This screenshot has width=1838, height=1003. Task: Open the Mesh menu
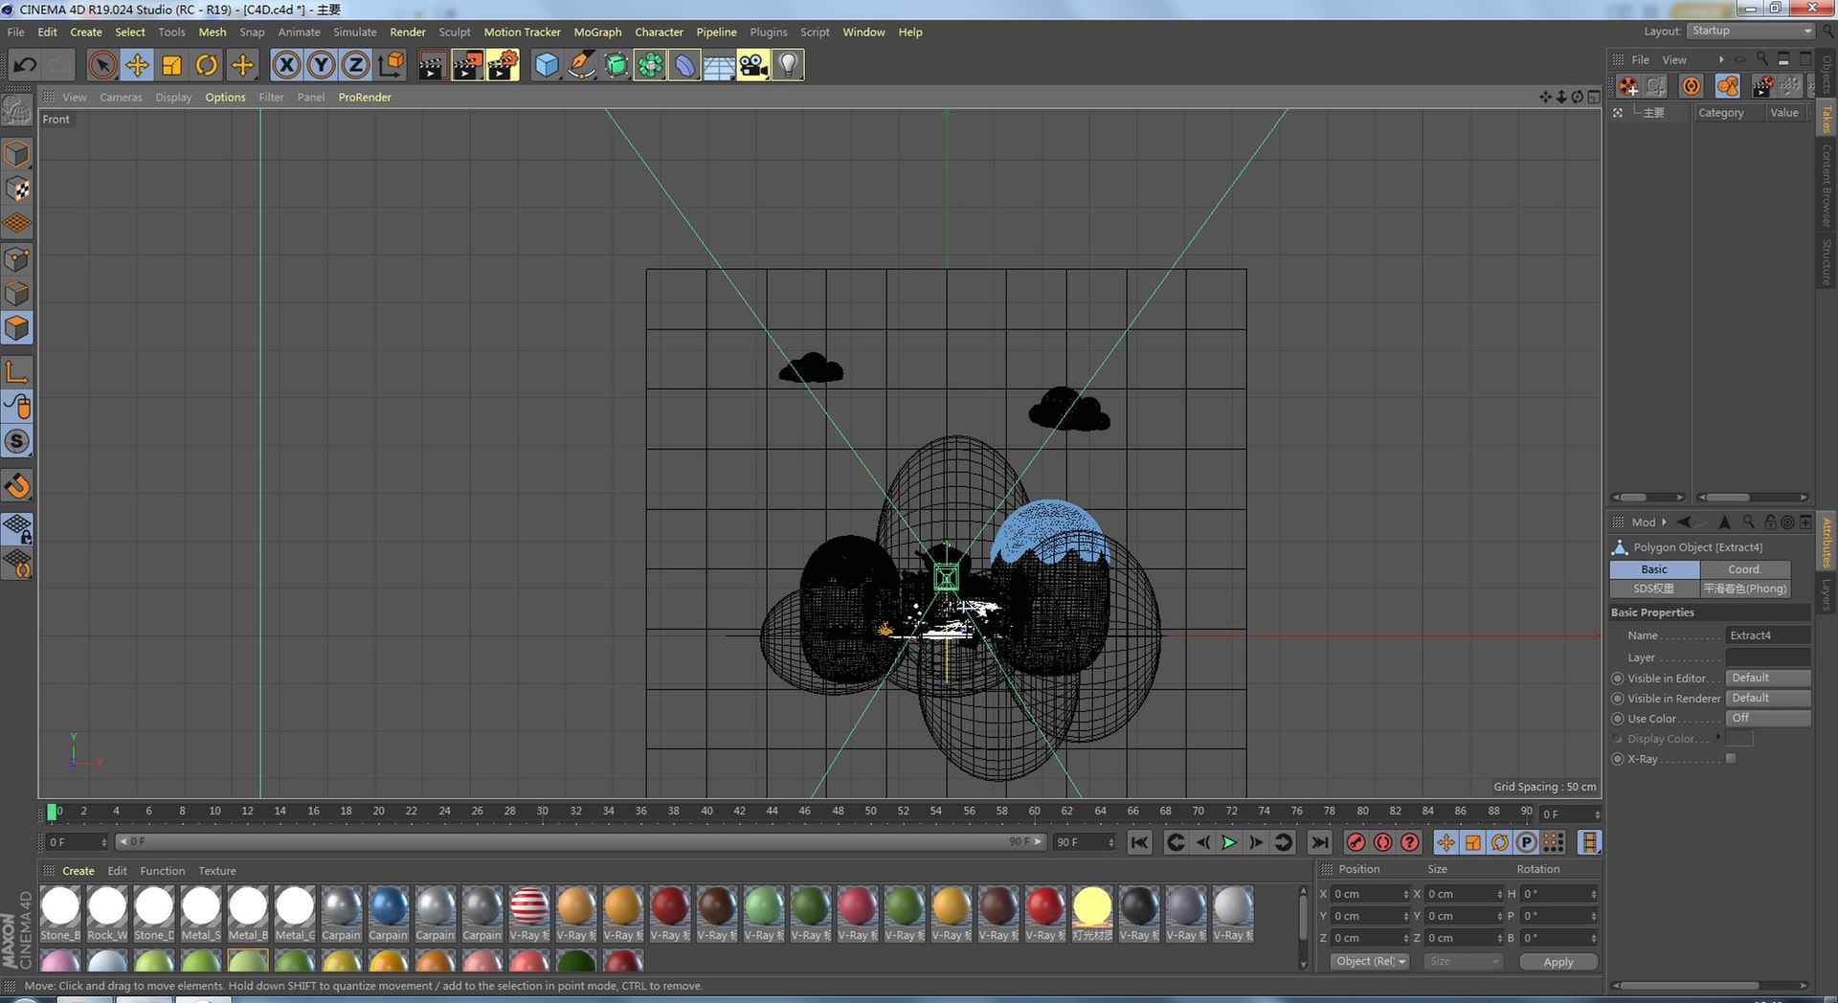tap(213, 32)
